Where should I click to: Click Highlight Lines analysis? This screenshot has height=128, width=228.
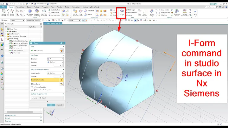coord(164,12)
